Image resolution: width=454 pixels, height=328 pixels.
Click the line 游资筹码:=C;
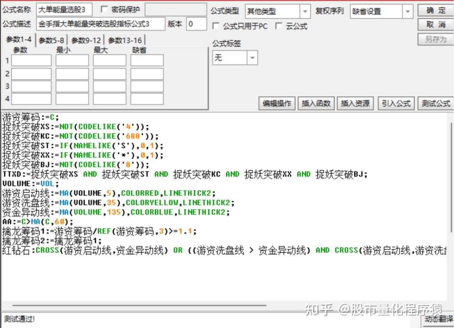click(x=31, y=117)
